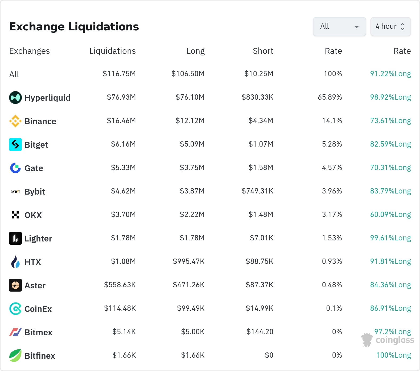This screenshot has width=420, height=371.
Task: Click the Exchanges column header
Action: (30, 51)
